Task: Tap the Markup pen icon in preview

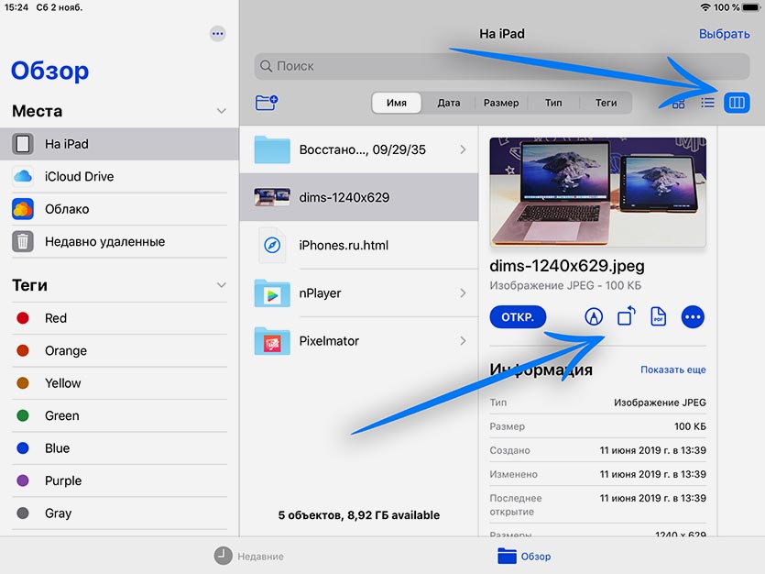Action: (x=594, y=316)
